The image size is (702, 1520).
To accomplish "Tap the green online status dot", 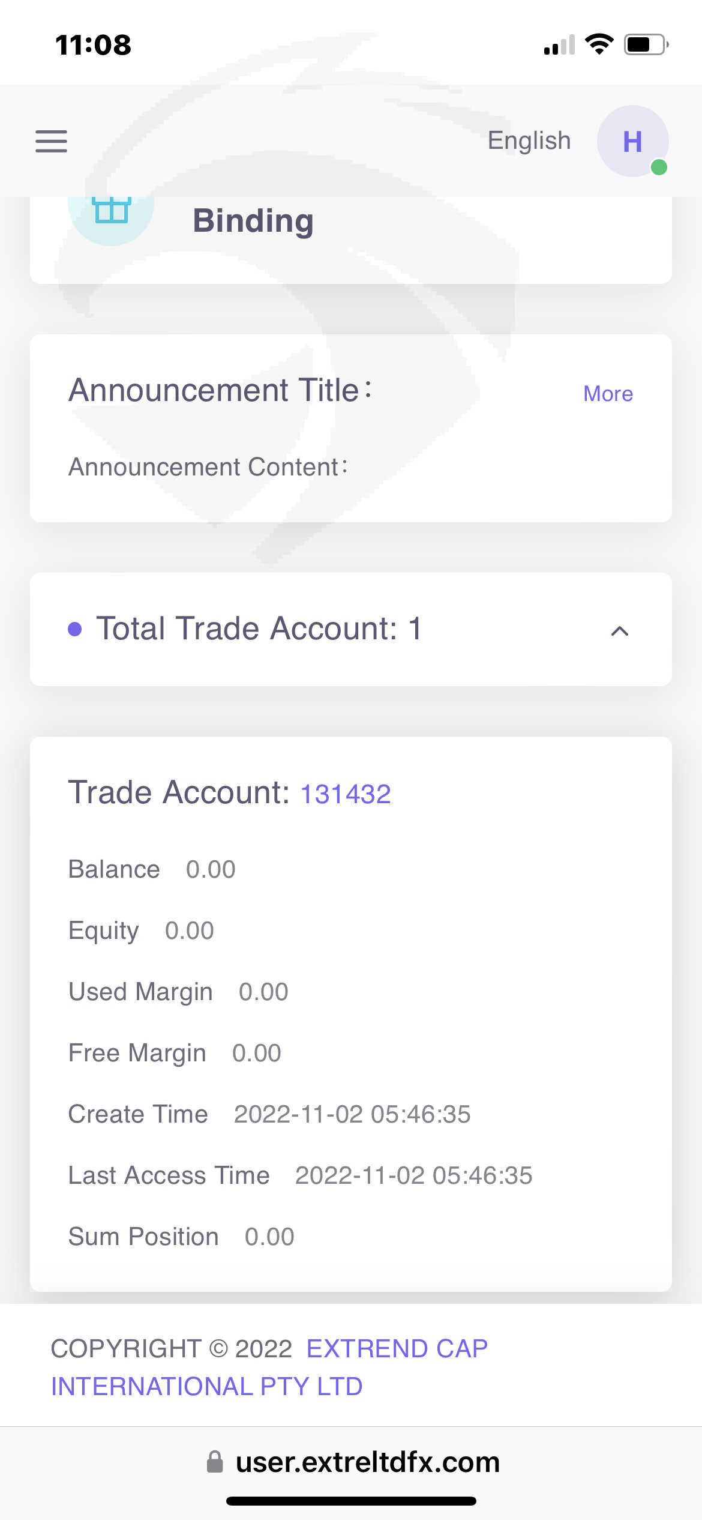I will [659, 167].
